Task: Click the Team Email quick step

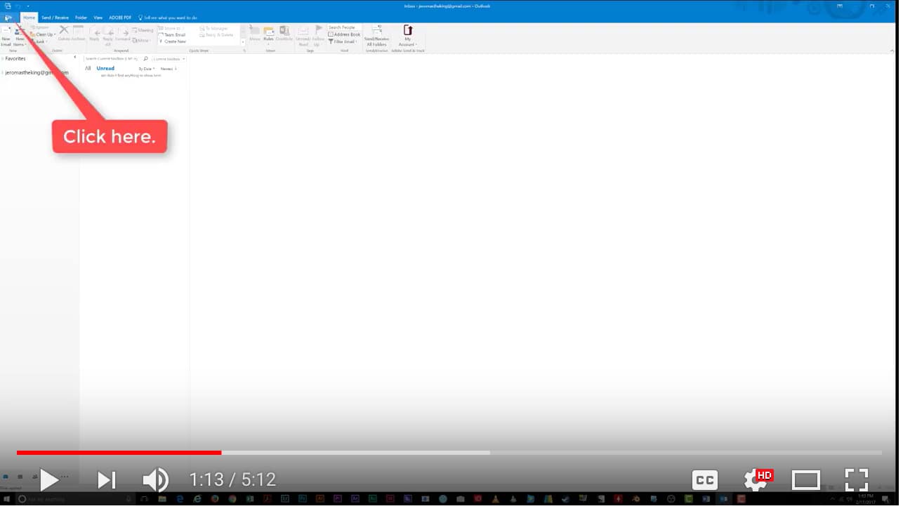Action: [x=173, y=34]
